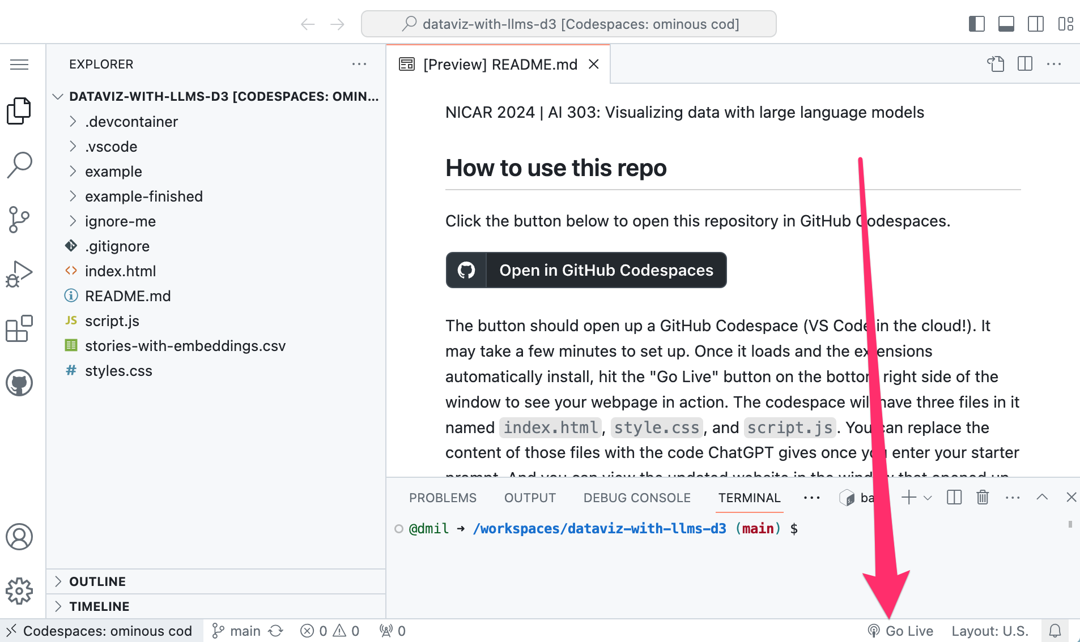The image size is (1080, 642).
Task: Click the main branch status item
Action: tap(236, 631)
